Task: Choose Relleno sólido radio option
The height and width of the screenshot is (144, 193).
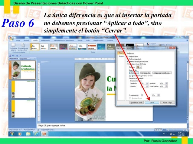Action: coord(128,57)
